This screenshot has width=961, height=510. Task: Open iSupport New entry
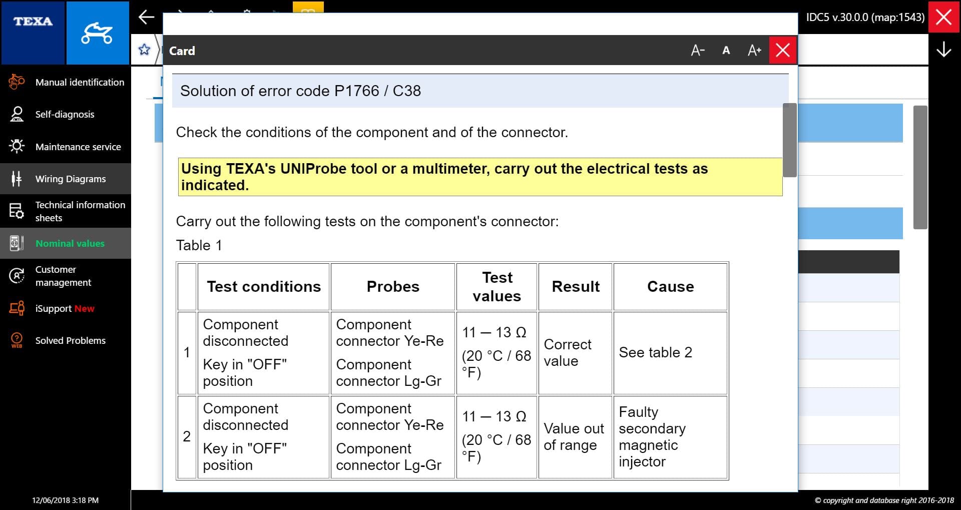tap(66, 308)
